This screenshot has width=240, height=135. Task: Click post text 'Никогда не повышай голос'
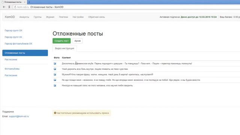[97, 85]
